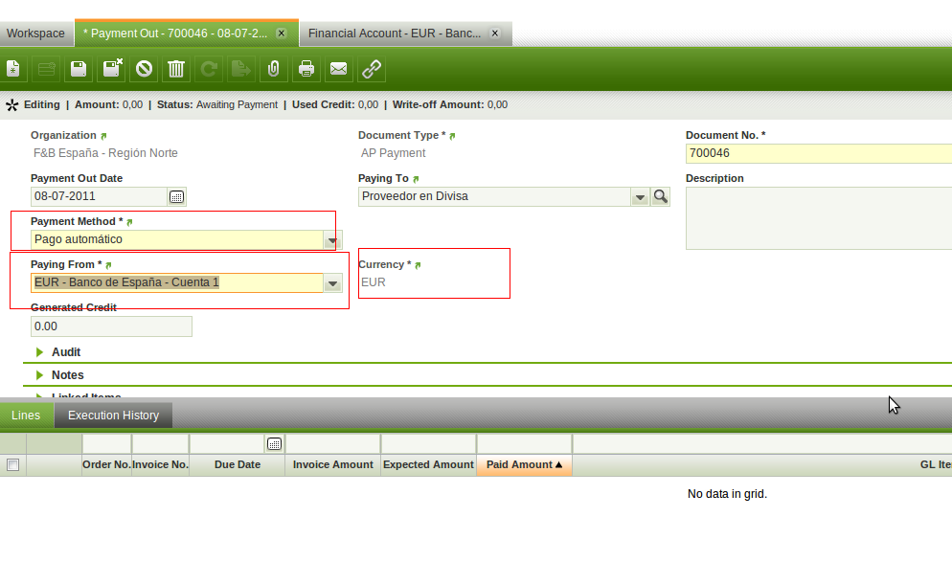
Task: Click the export toolbar icon
Action: pyautogui.click(x=241, y=69)
